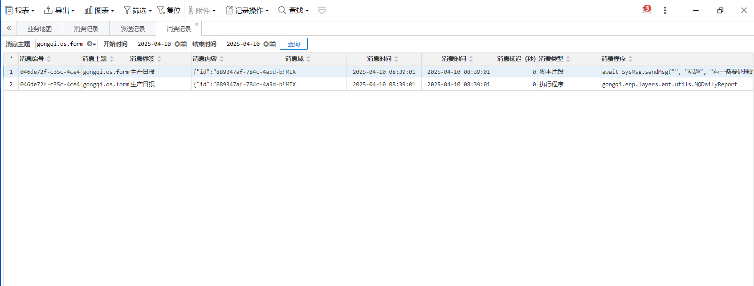Click 执行程序 in row 2
Screen dimensions: 754x286
(551, 84)
